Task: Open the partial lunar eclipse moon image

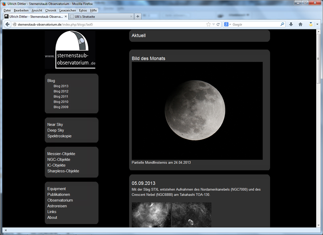Action: (197, 111)
